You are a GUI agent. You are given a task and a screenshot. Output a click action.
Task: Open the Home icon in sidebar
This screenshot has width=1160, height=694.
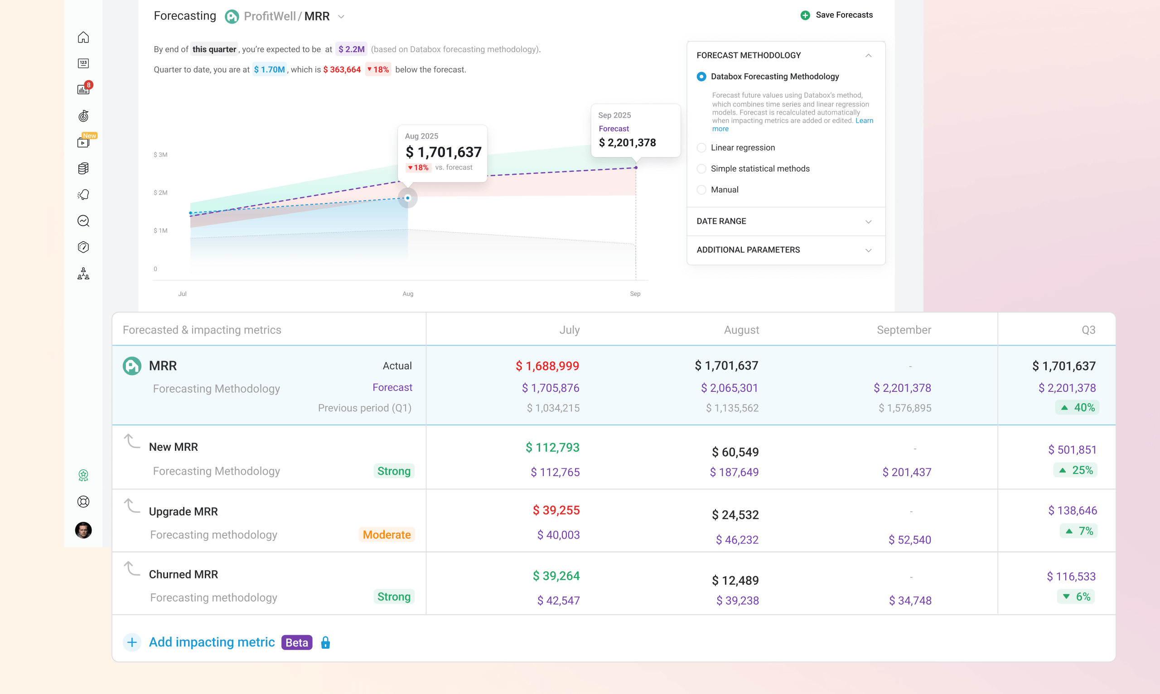83,38
